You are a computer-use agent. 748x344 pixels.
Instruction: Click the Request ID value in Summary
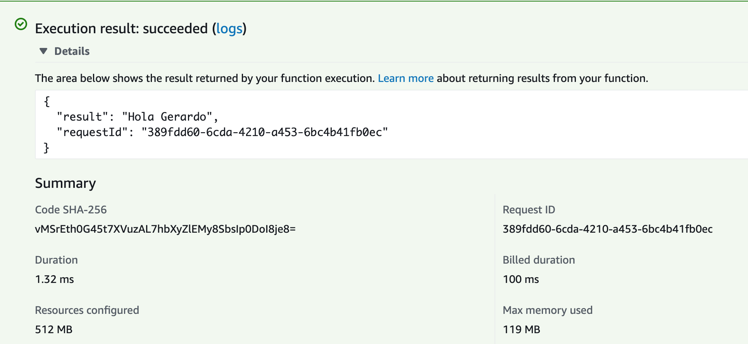tap(607, 229)
